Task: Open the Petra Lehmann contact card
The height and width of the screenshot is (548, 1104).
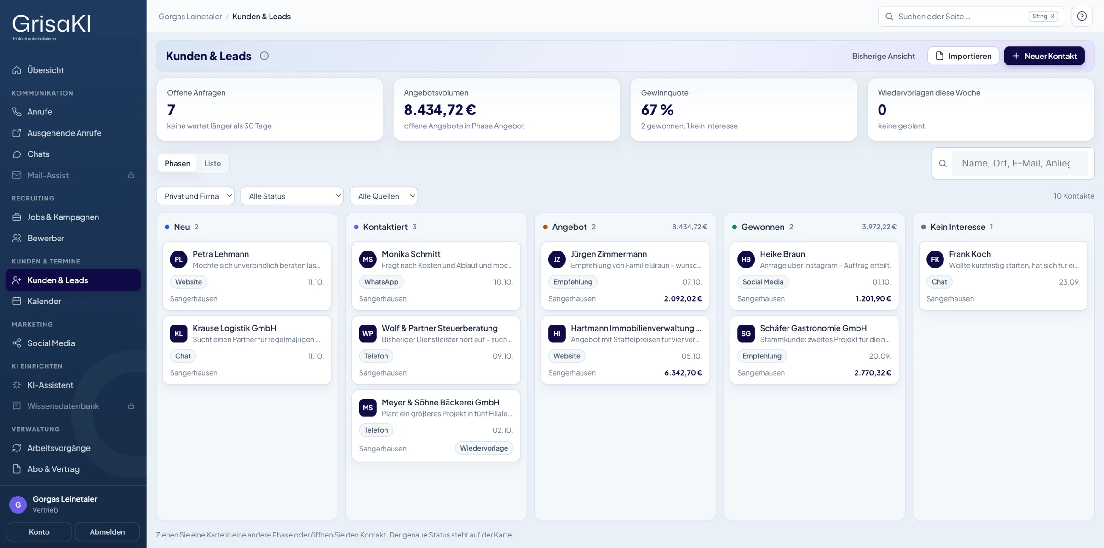Action: [x=247, y=276]
